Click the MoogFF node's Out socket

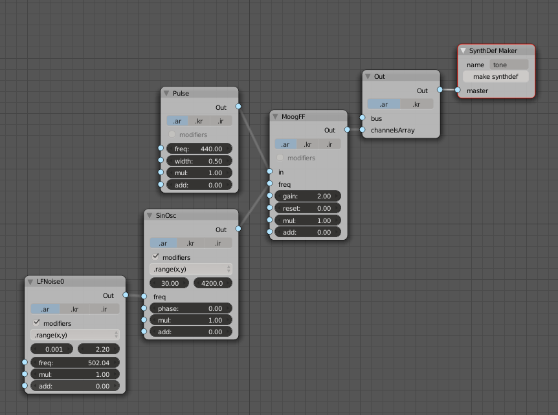pyautogui.click(x=346, y=130)
